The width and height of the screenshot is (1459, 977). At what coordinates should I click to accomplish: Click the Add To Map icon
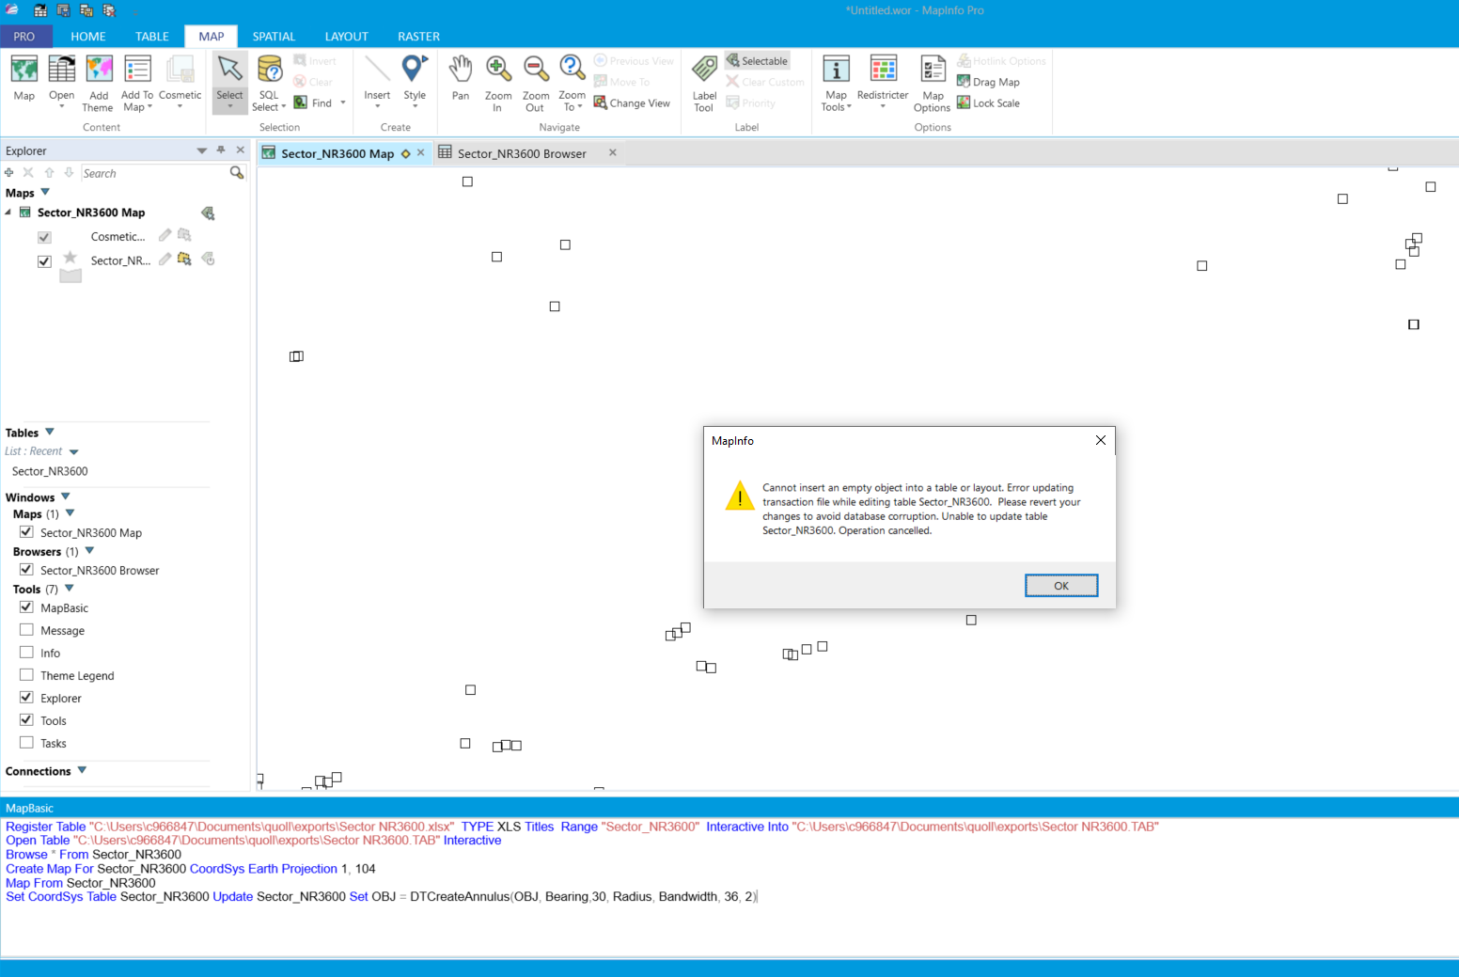pos(137,70)
